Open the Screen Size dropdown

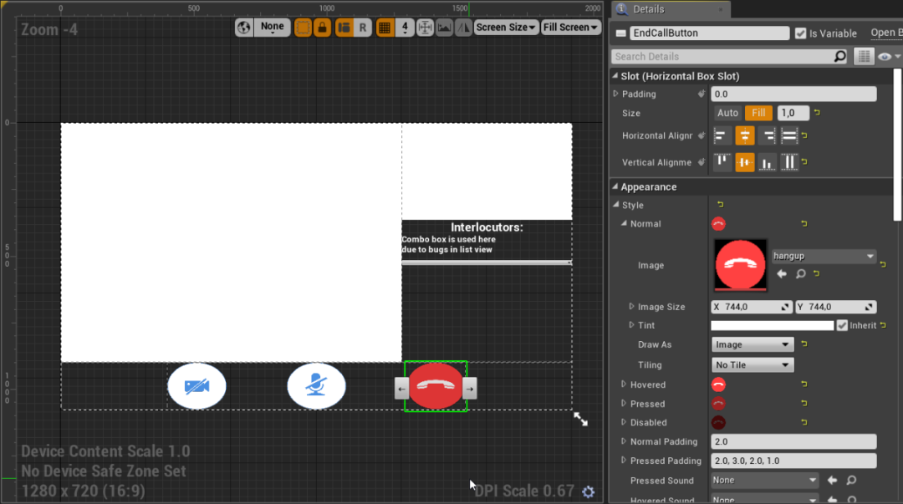click(506, 27)
